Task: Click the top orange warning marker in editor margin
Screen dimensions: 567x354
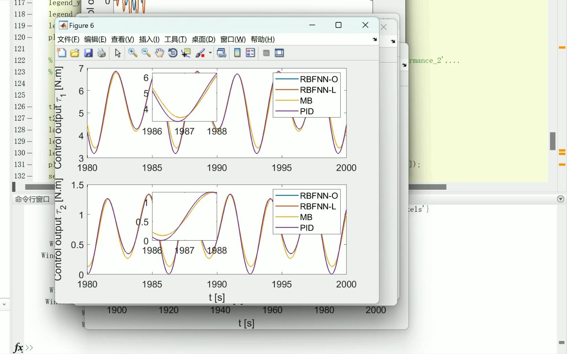Action: [x=562, y=47]
